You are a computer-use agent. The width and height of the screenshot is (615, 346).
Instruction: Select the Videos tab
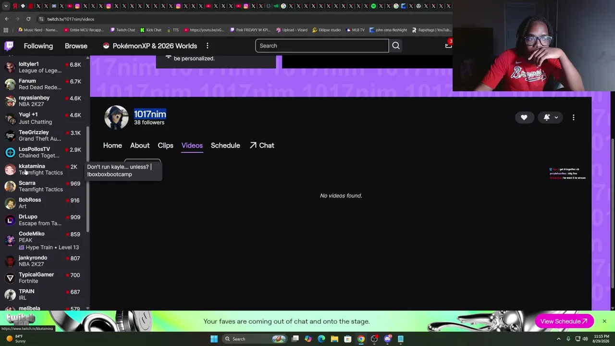192,145
